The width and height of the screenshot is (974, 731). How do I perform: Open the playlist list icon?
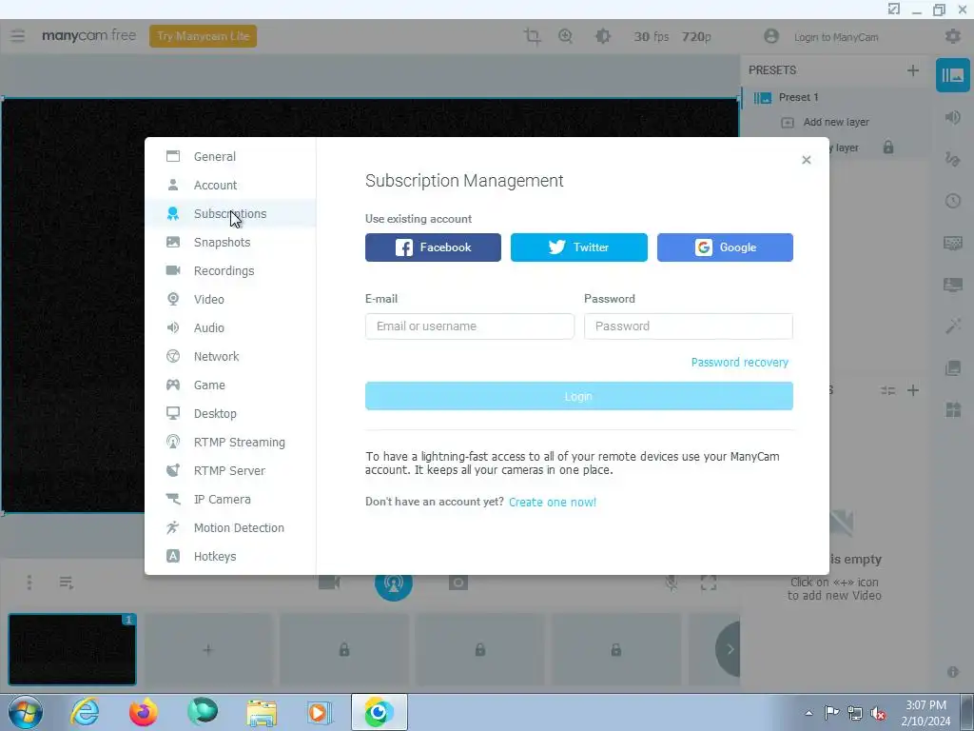click(66, 583)
